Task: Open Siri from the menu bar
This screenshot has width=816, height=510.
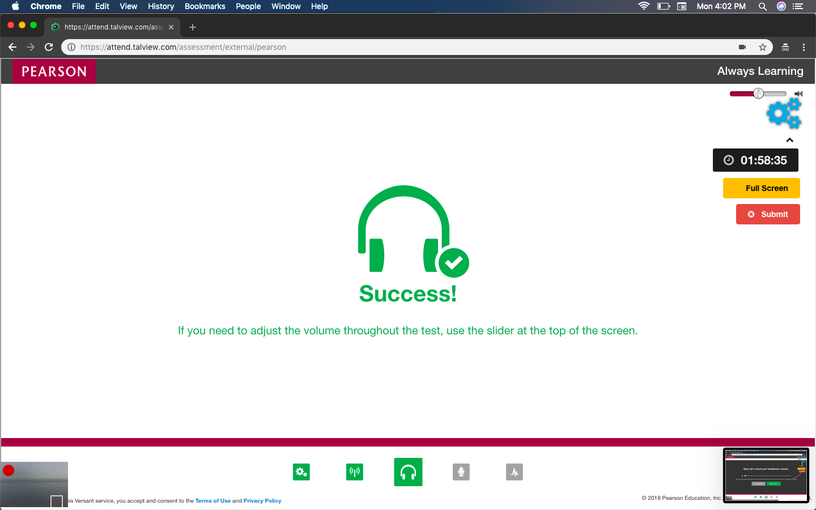Action: pos(781,6)
